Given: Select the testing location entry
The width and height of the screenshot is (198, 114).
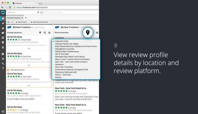Looking at the screenshot, I should 58,77.
